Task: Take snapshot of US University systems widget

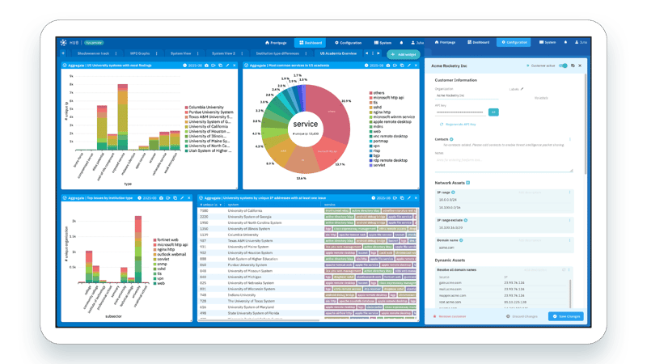Action: pyautogui.click(x=206, y=66)
